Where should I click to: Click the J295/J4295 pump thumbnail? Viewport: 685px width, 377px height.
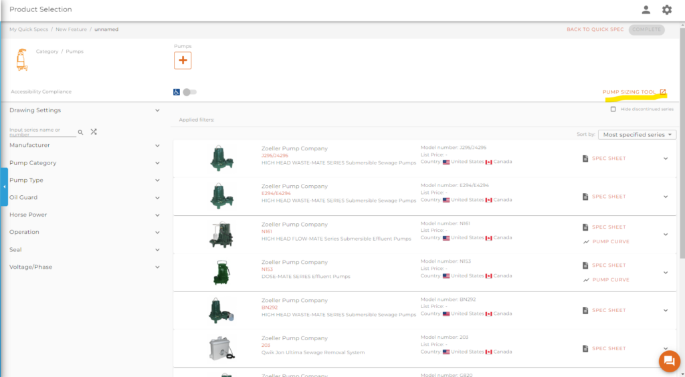(x=221, y=158)
